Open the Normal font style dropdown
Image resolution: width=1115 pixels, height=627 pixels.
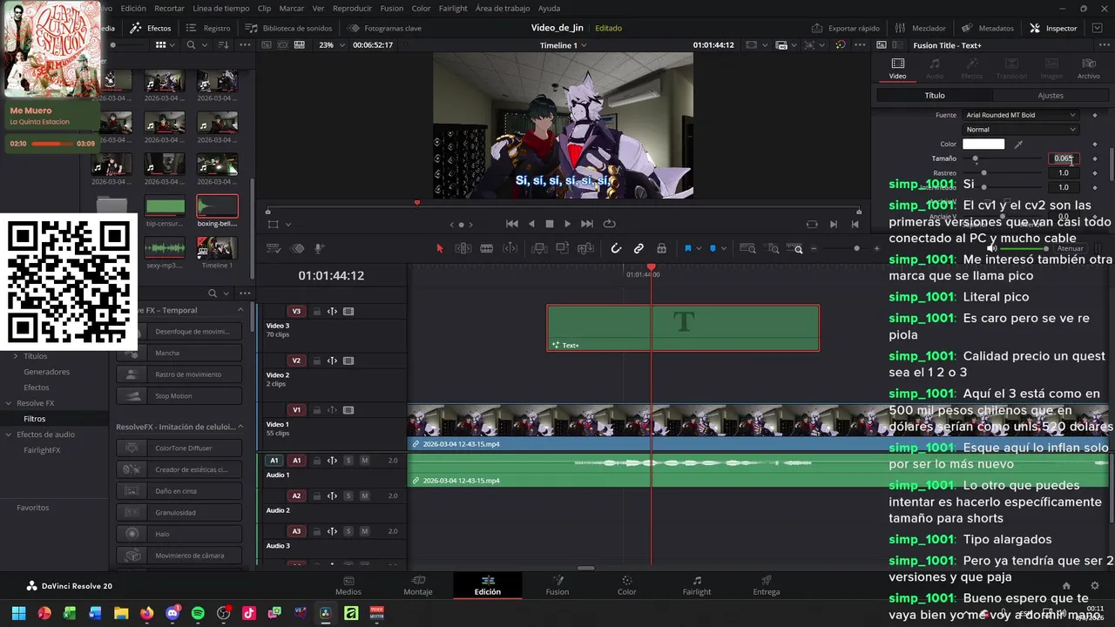pos(1020,130)
